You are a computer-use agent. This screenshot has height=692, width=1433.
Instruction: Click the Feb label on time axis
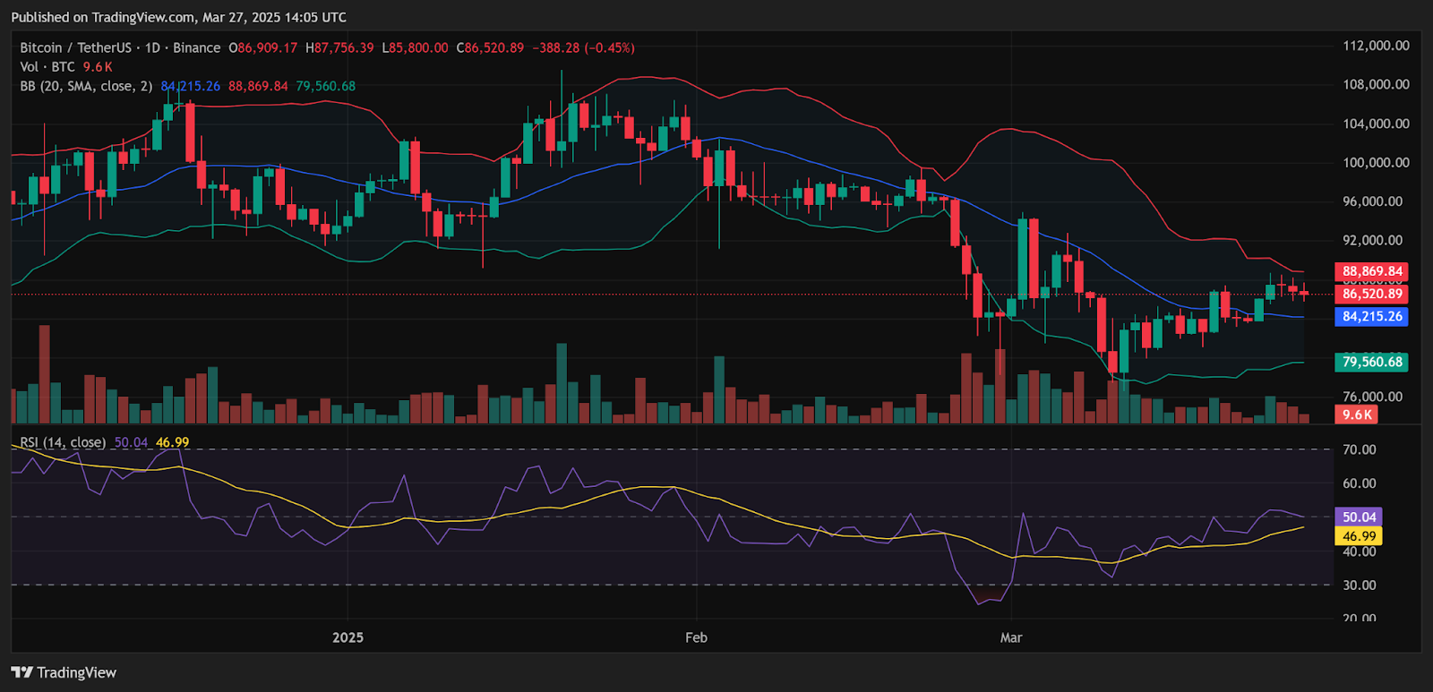point(696,637)
